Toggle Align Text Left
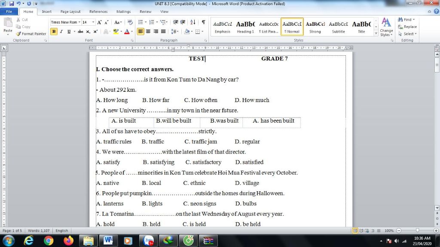Screen dimensions: 440x247 [141, 32]
